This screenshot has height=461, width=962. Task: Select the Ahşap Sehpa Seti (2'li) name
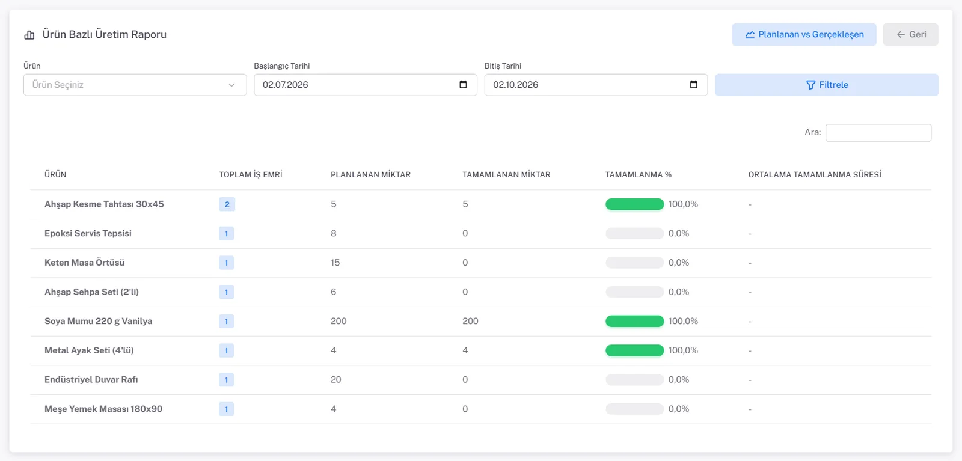tap(91, 292)
